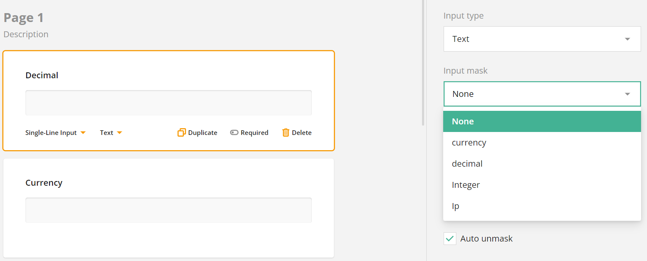The image size is (647, 261).
Task: Open the Text input type dropdown arrow
Action: (x=119, y=133)
